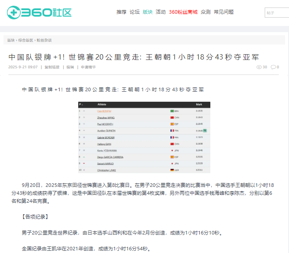Viewport: 289px width, 253px height.
Task: Open the 众测 page
Action: click(x=205, y=12)
